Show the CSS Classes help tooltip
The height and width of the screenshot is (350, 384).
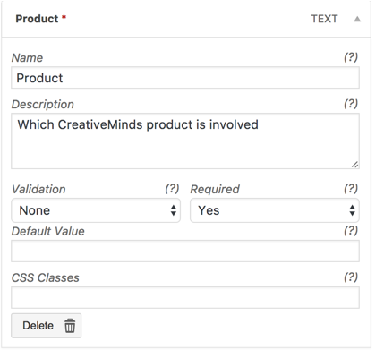(x=351, y=277)
